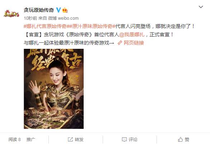Click the blue V verification badge
This screenshot has width=210, height=145.
59,10
